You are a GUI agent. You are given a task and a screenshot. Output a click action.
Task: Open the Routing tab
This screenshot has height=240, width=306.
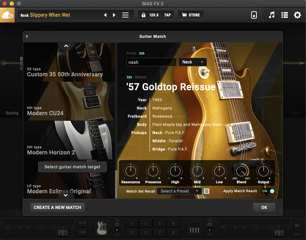pyautogui.click(x=12, y=113)
